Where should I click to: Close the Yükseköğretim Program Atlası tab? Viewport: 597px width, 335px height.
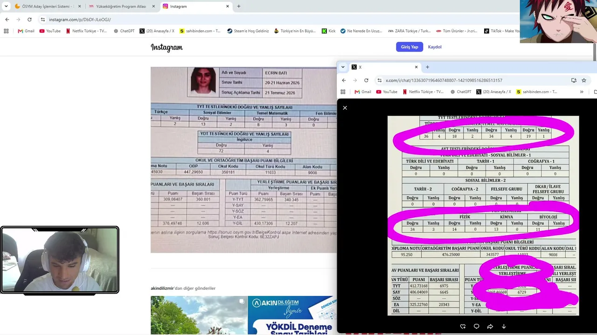coord(153,7)
